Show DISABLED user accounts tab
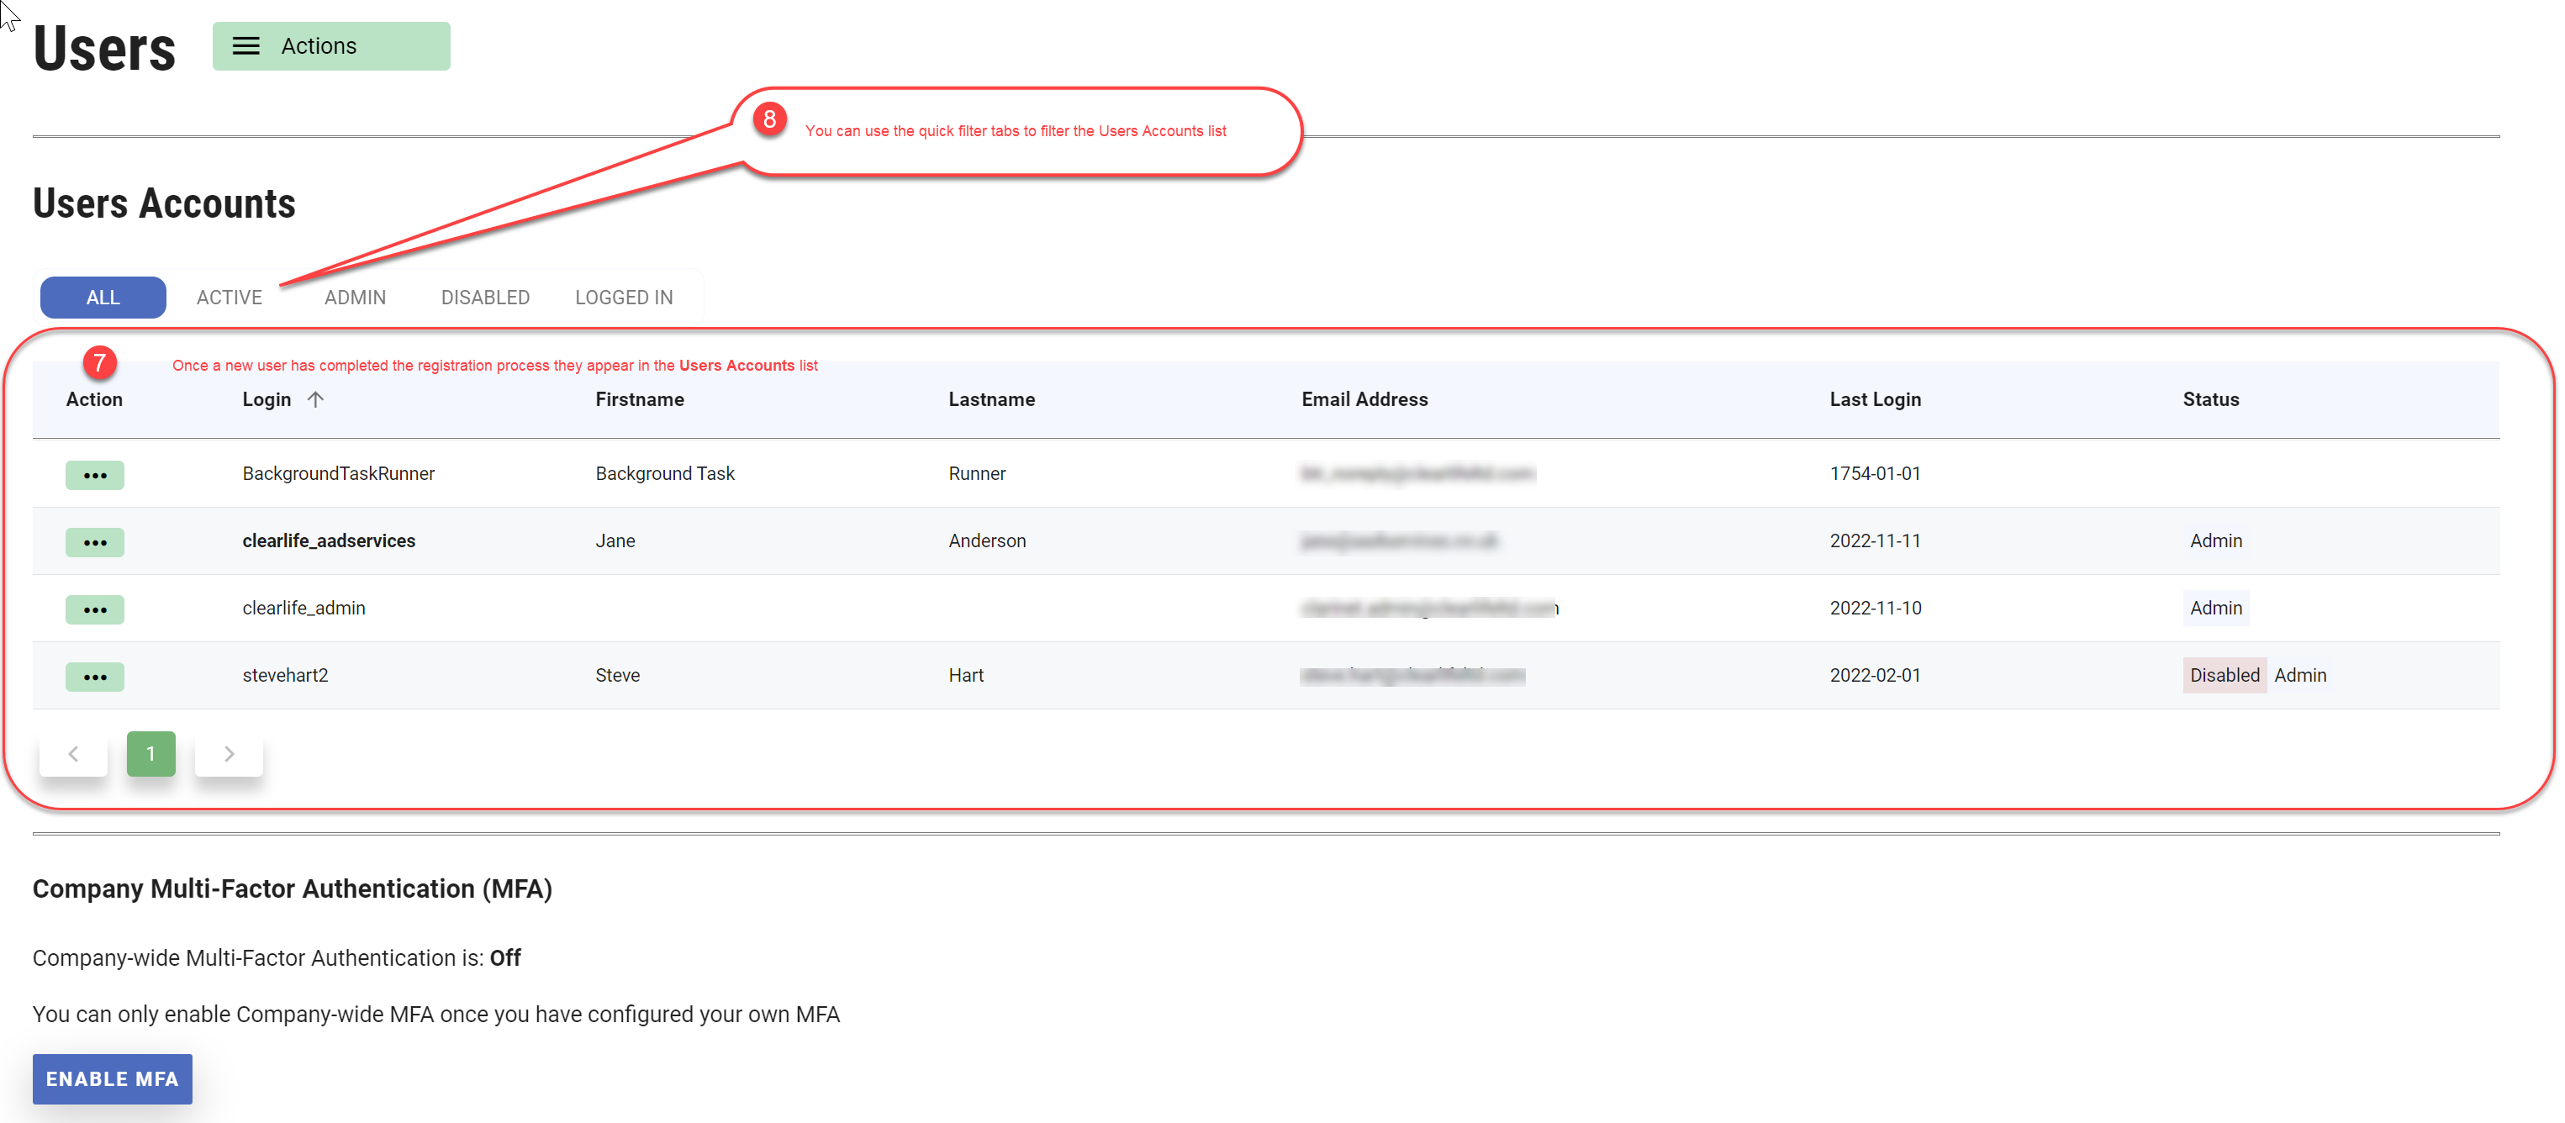 coord(485,298)
